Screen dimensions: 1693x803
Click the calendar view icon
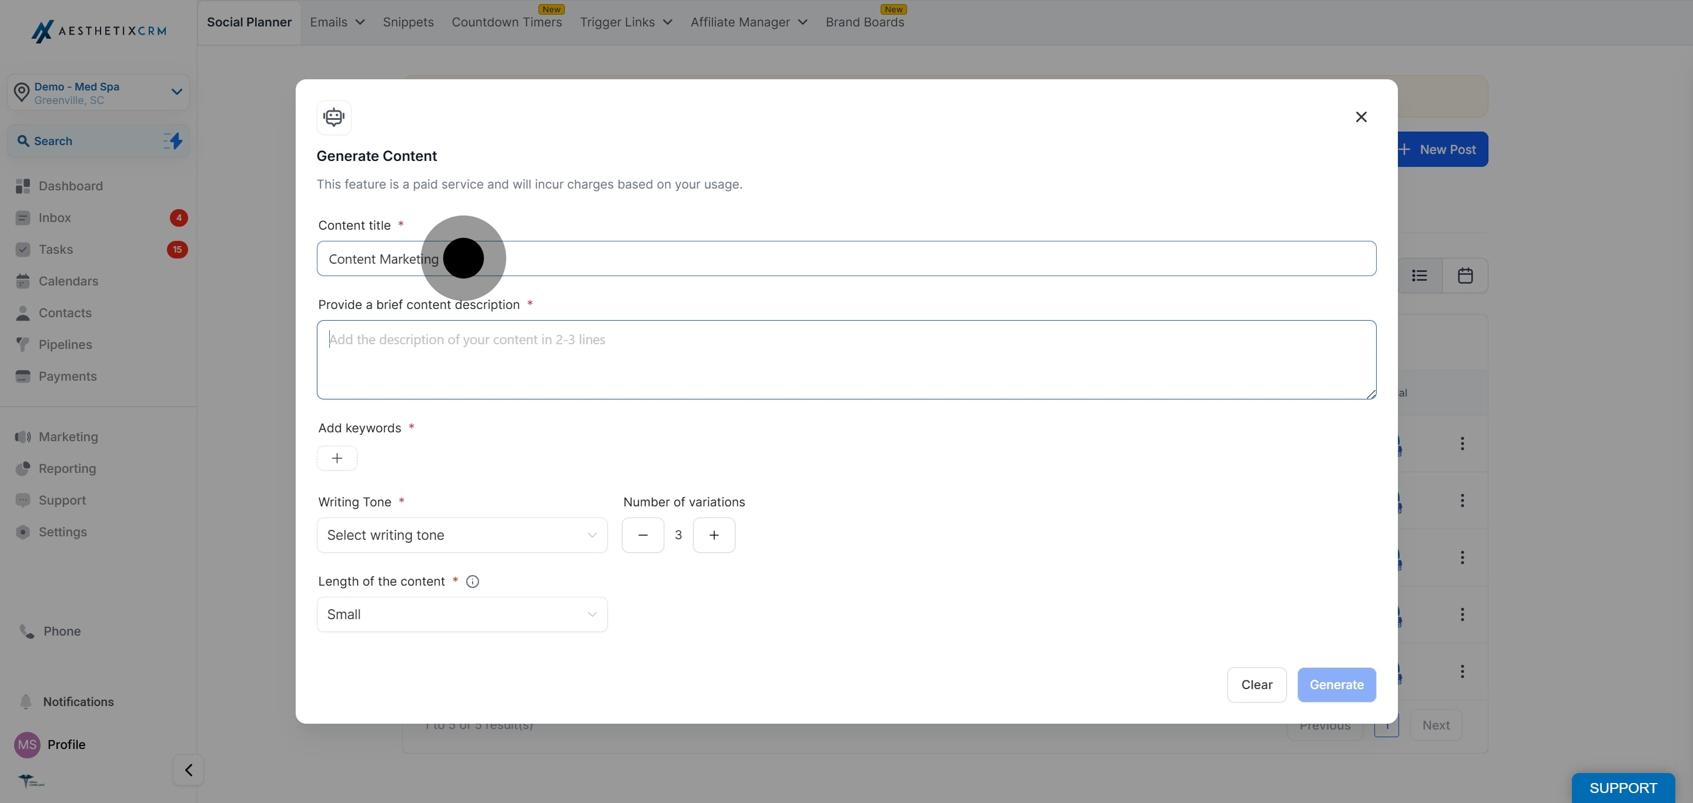coord(1464,275)
